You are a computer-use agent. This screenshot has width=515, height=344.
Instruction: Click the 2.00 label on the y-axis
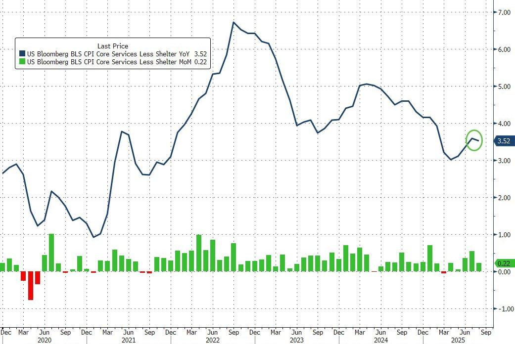(x=504, y=198)
